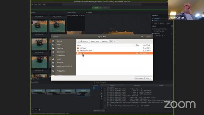
Task: Click the SCENE panel list icon
Action: (x=172, y=26)
